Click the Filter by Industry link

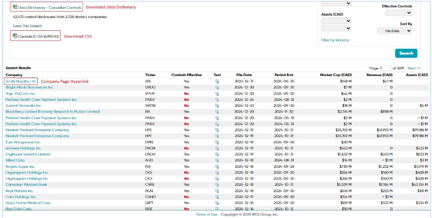click(335, 40)
